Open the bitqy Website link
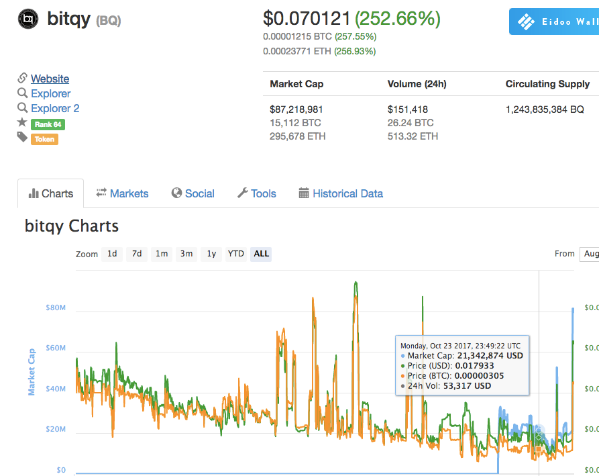The image size is (599, 476). [x=50, y=79]
